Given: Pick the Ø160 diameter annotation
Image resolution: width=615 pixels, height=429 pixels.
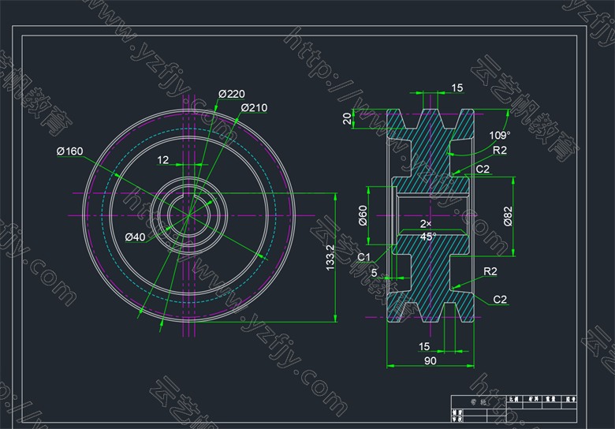Looking at the screenshot, I should pos(70,151).
